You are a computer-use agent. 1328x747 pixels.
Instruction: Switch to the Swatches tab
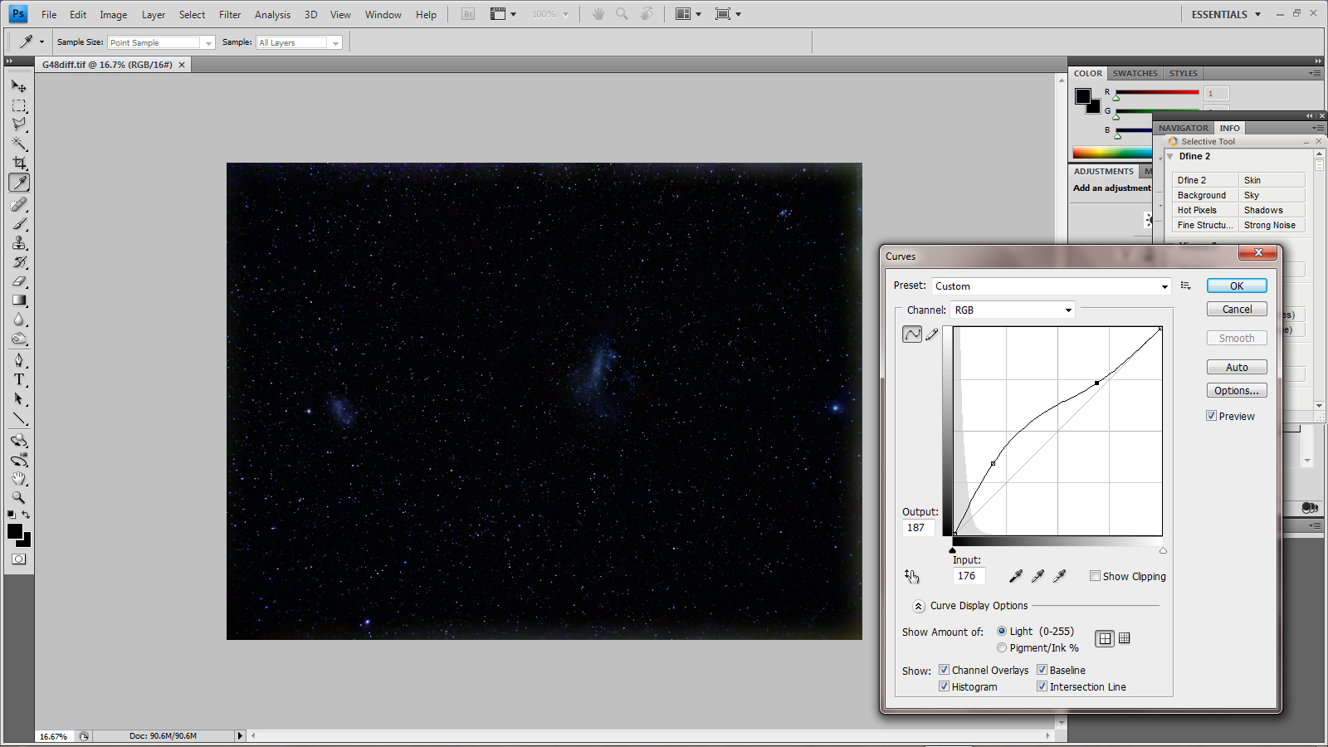pos(1135,73)
